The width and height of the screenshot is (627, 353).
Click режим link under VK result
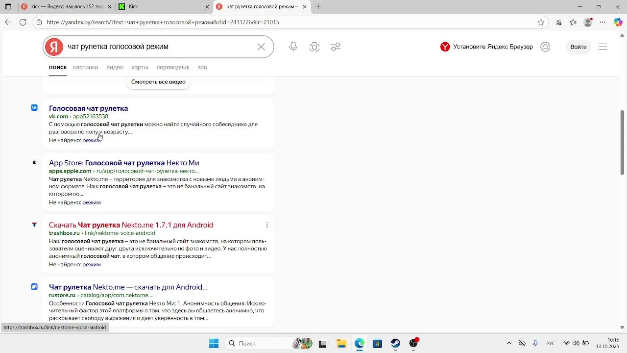pyautogui.click(x=92, y=140)
